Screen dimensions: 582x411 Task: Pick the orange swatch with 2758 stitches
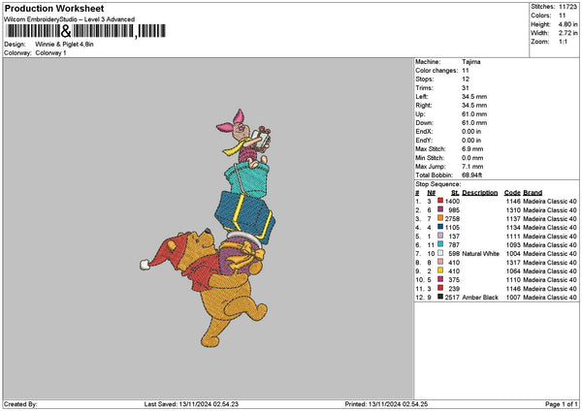pyautogui.click(x=440, y=218)
